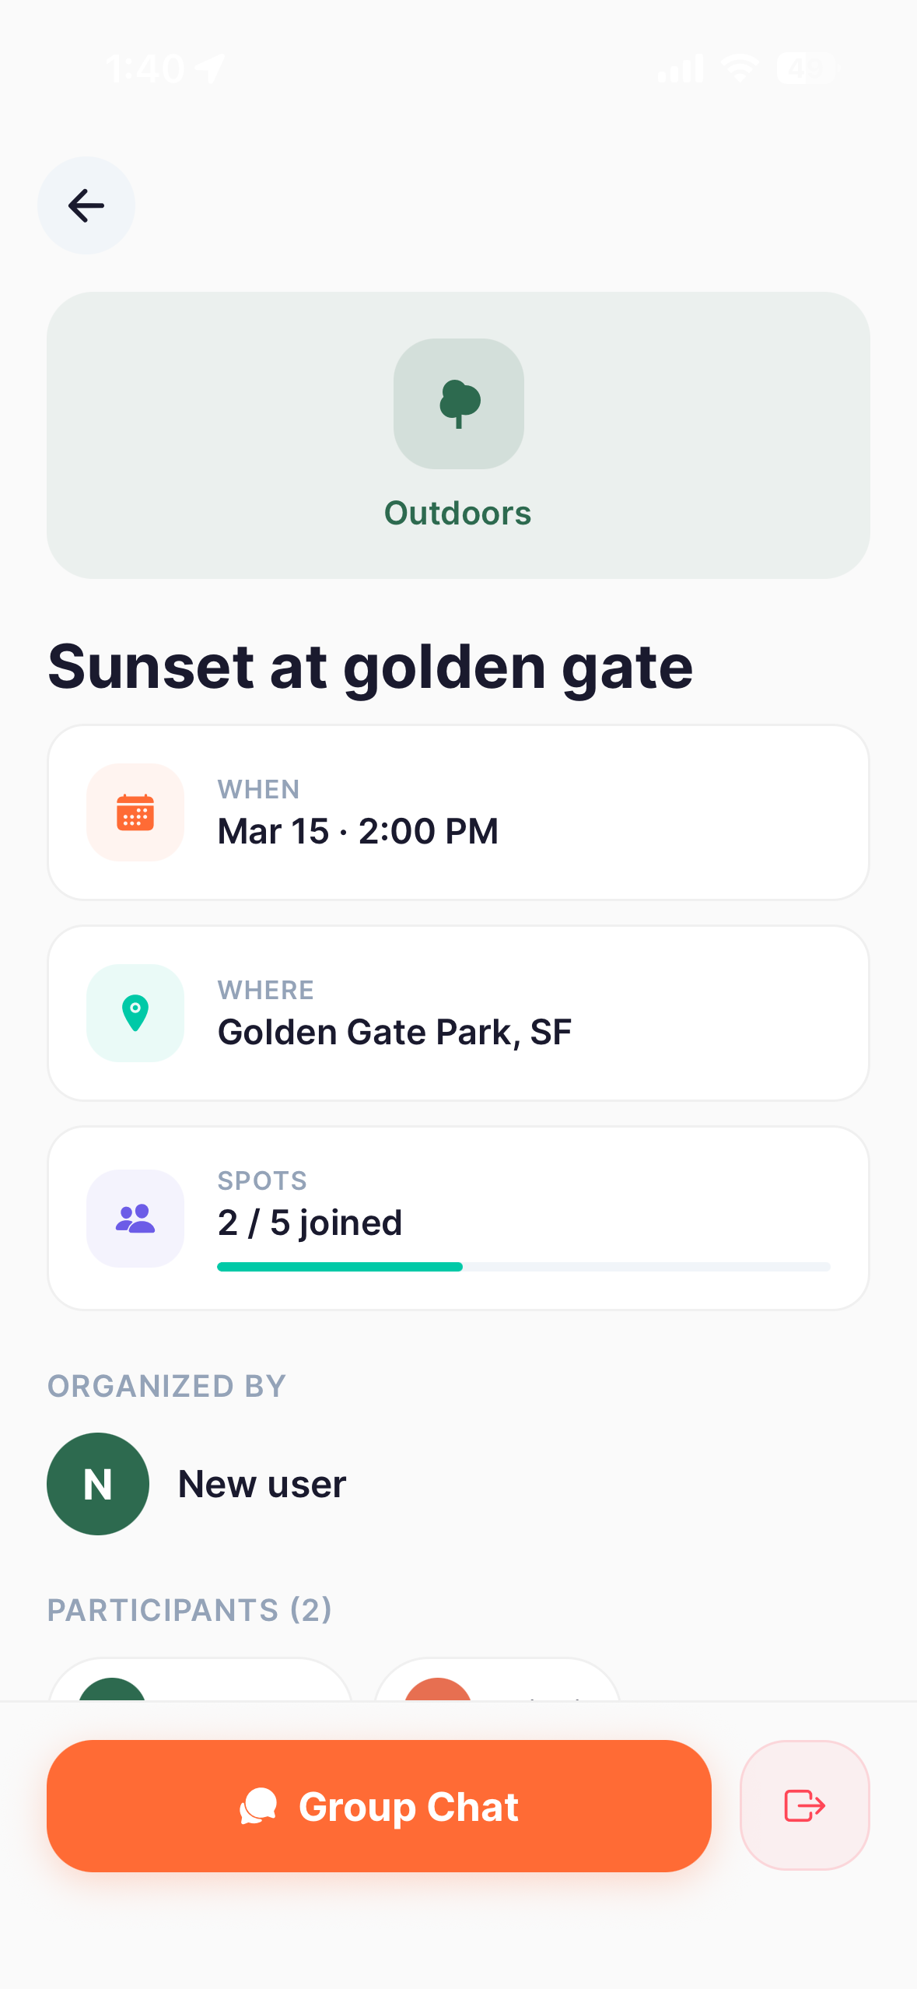This screenshot has width=917, height=1989.
Task: Tap the Participants (2) section header
Action: (x=190, y=1610)
